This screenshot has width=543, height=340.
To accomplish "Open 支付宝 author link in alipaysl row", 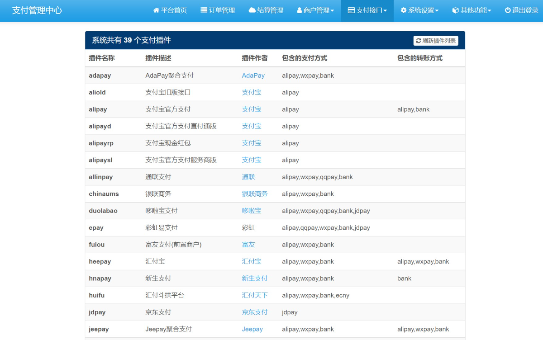I will (x=252, y=160).
